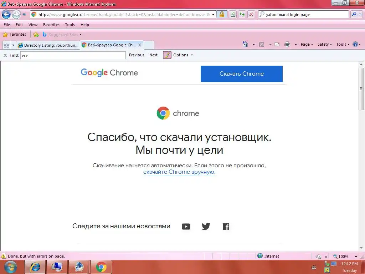Image resolution: width=365 pixels, height=274 pixels.
Task: Click the Quick Tabs grid icon
Action: (x=6, y=45)
